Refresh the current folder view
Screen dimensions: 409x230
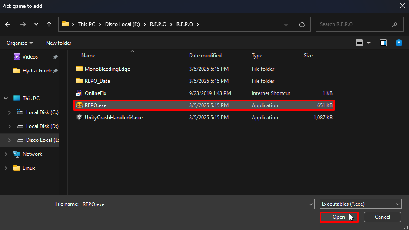click(302, 24)
